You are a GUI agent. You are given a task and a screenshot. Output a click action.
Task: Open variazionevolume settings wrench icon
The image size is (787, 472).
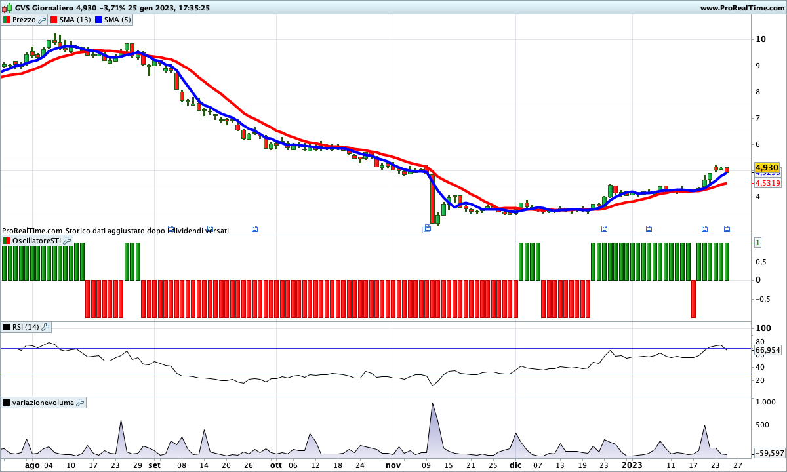81,403
